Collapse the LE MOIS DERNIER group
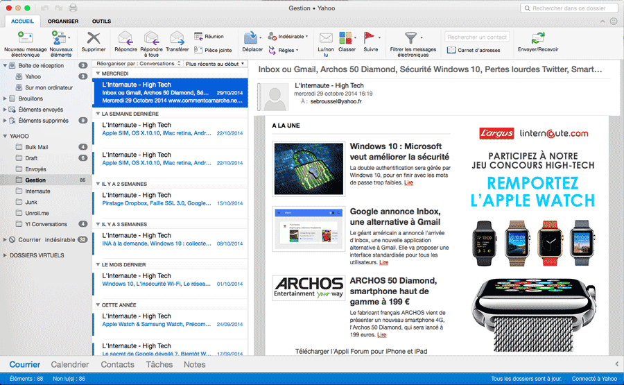This screenshot has height=385, width=624. 98,265
